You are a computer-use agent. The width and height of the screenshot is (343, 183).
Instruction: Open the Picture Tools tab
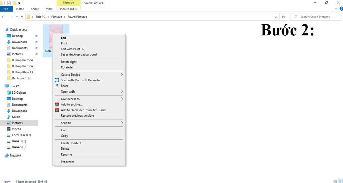pos(68,9)
